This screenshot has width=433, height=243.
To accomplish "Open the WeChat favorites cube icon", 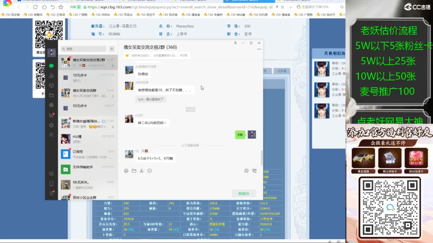I will coord(51,85).
